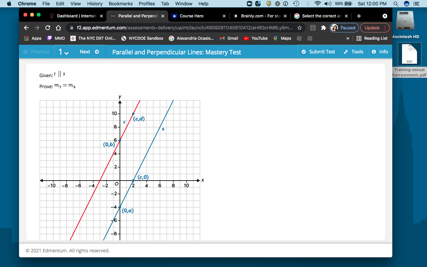This screenshot has width=427, height=267.
Task: Click the Submit Test button
Action: (318, 52)
